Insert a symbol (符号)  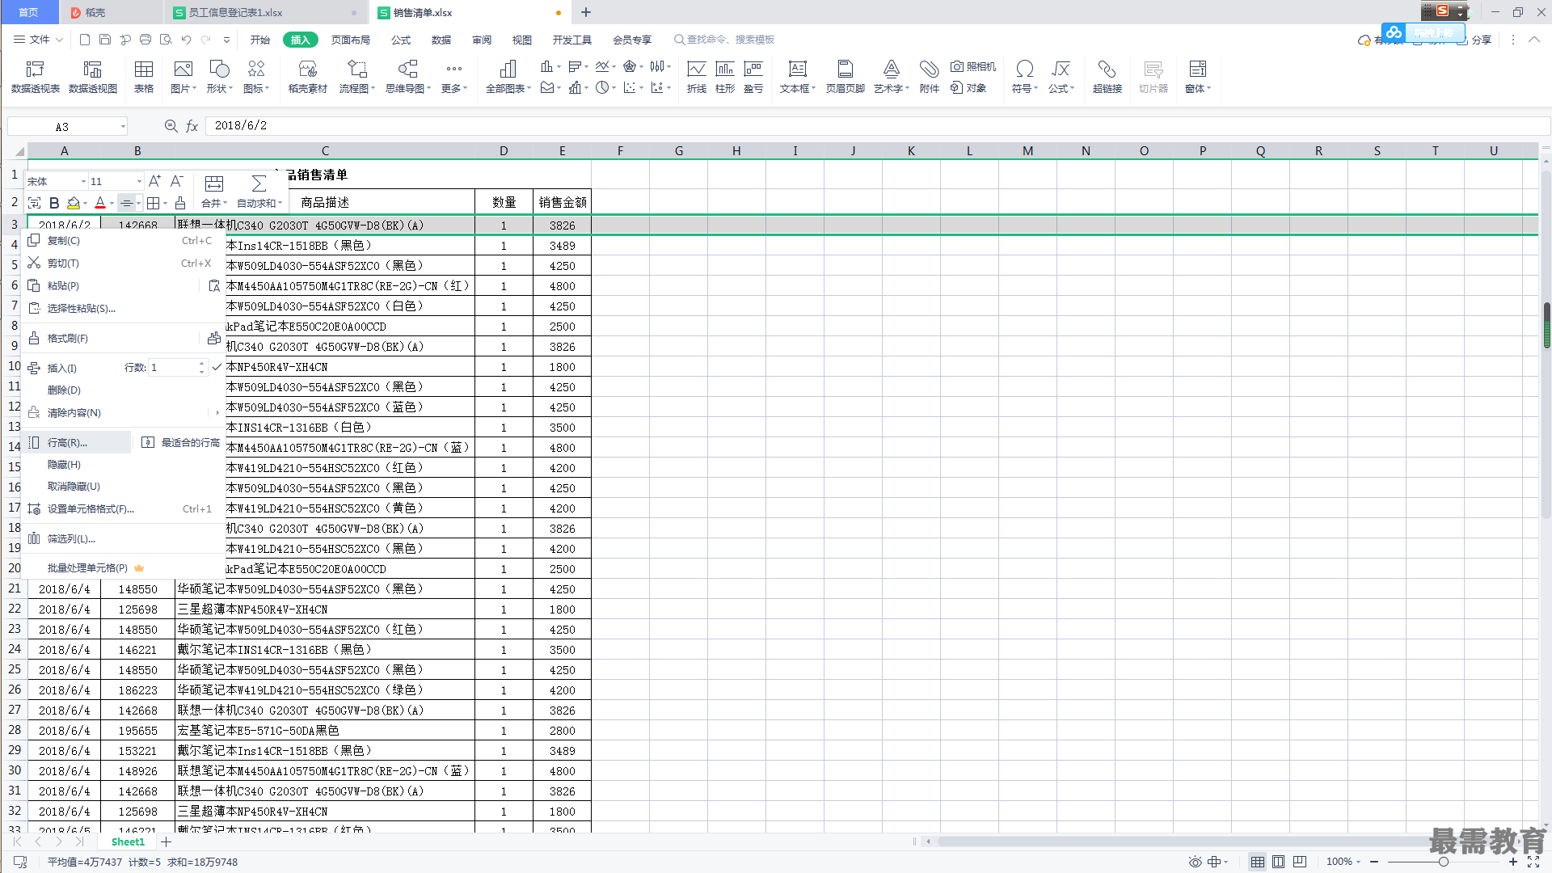coord(1025,77)
